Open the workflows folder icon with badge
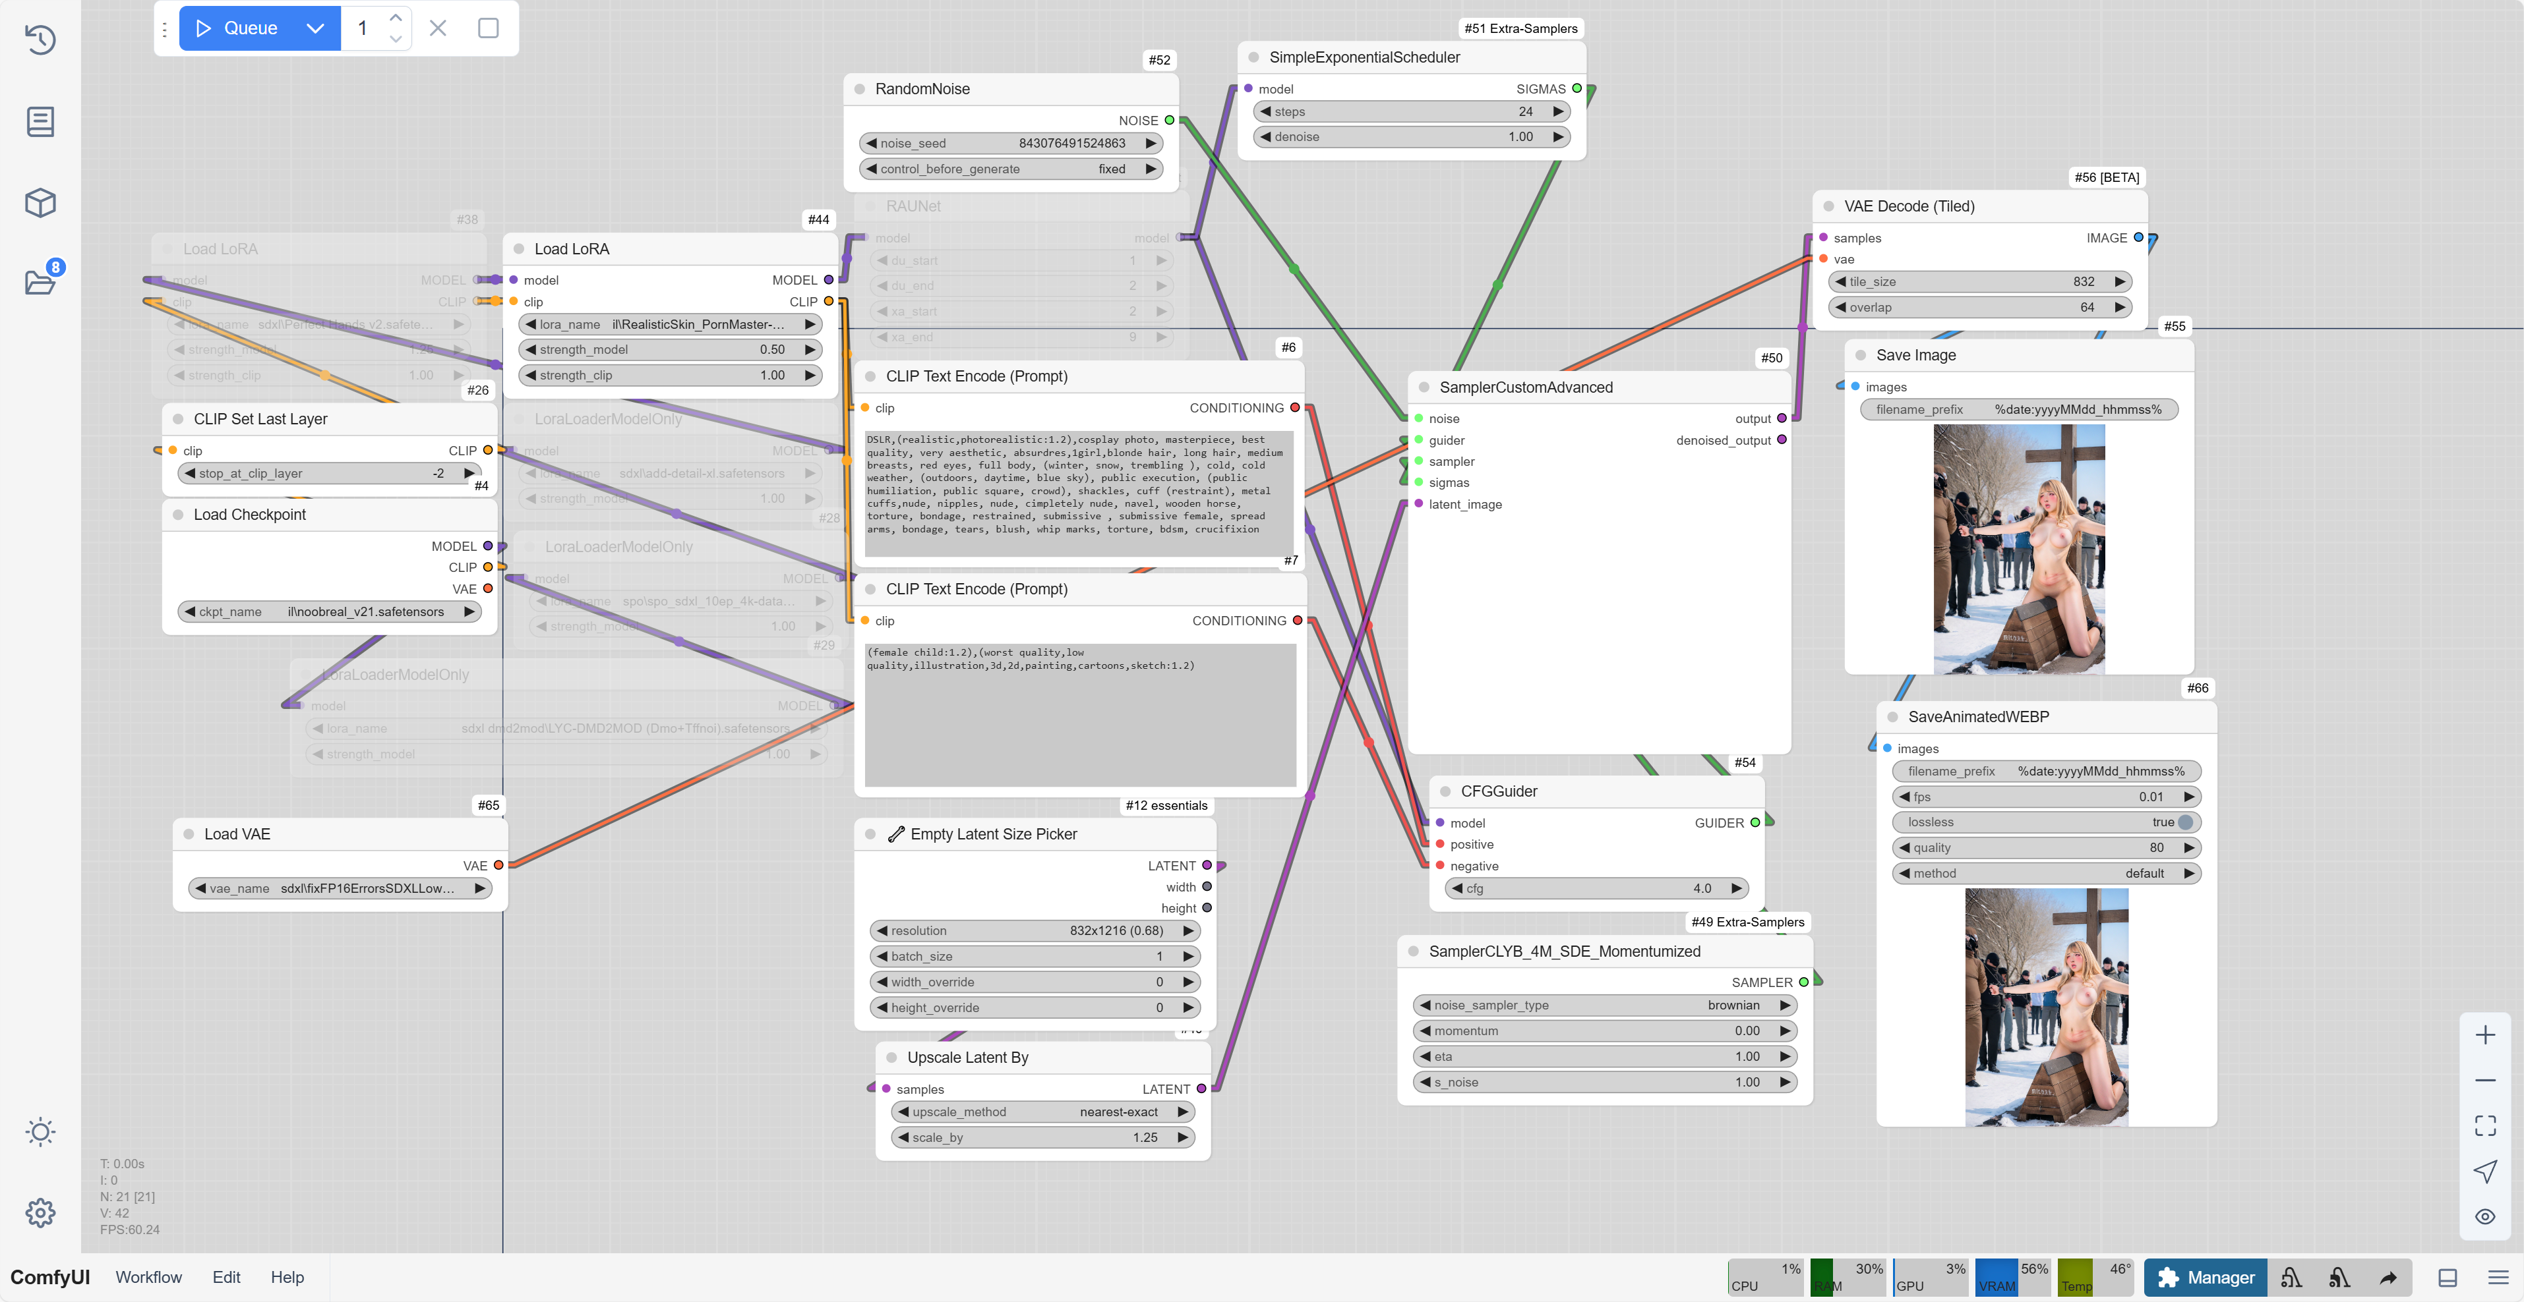 coord(40,283)
